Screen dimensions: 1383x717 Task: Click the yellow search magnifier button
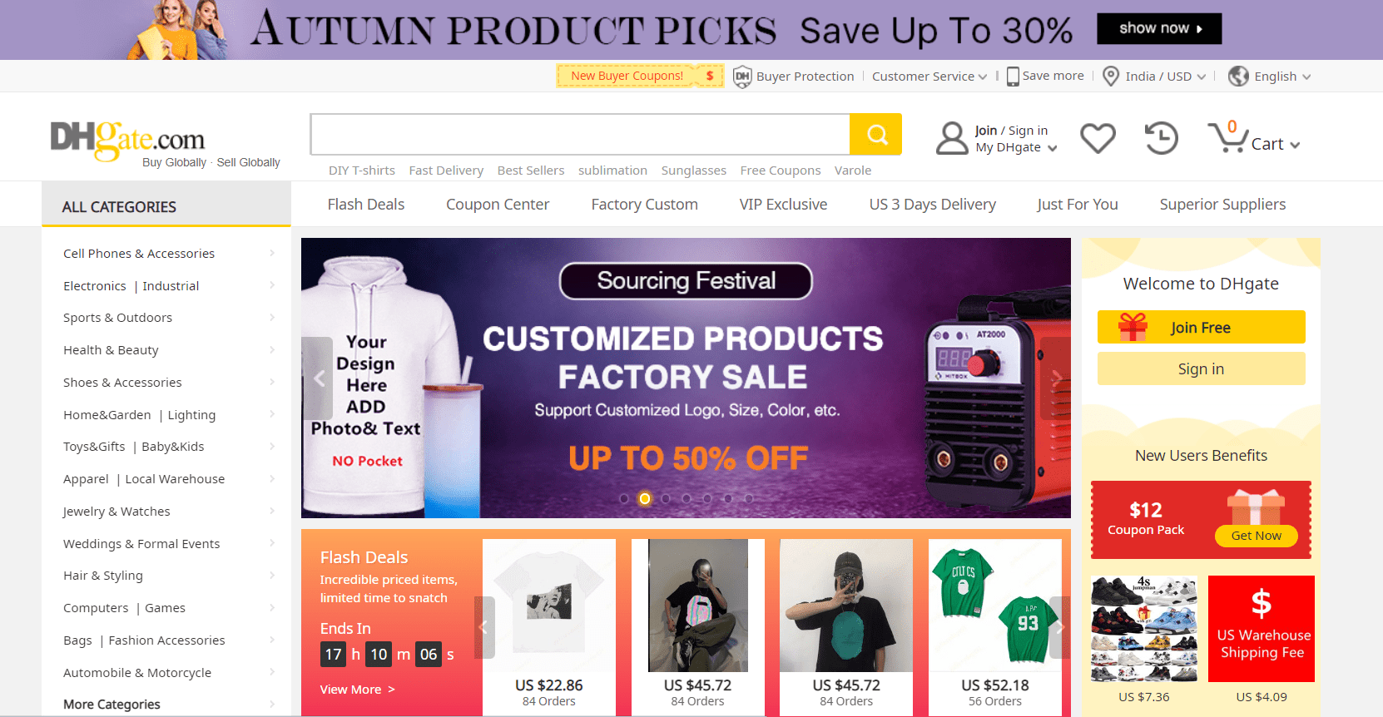[875, 134]
